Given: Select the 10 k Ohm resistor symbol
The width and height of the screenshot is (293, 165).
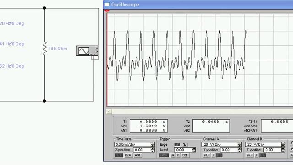Looking at the screenshot, I should click(x=44, y=48).
